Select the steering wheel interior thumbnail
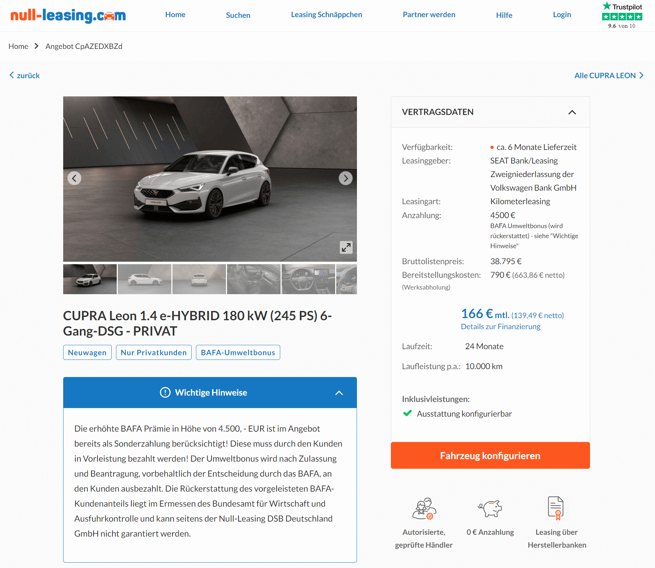Screen dimensions: 655x568 click(308, 279)
